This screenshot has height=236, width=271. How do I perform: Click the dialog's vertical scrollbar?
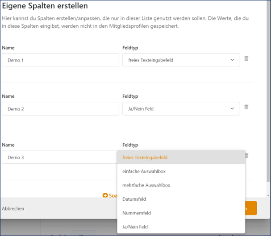[268, 91]
